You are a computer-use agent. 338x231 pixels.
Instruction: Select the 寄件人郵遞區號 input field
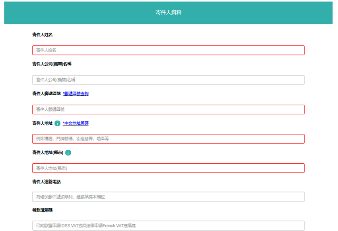[168, 109]
